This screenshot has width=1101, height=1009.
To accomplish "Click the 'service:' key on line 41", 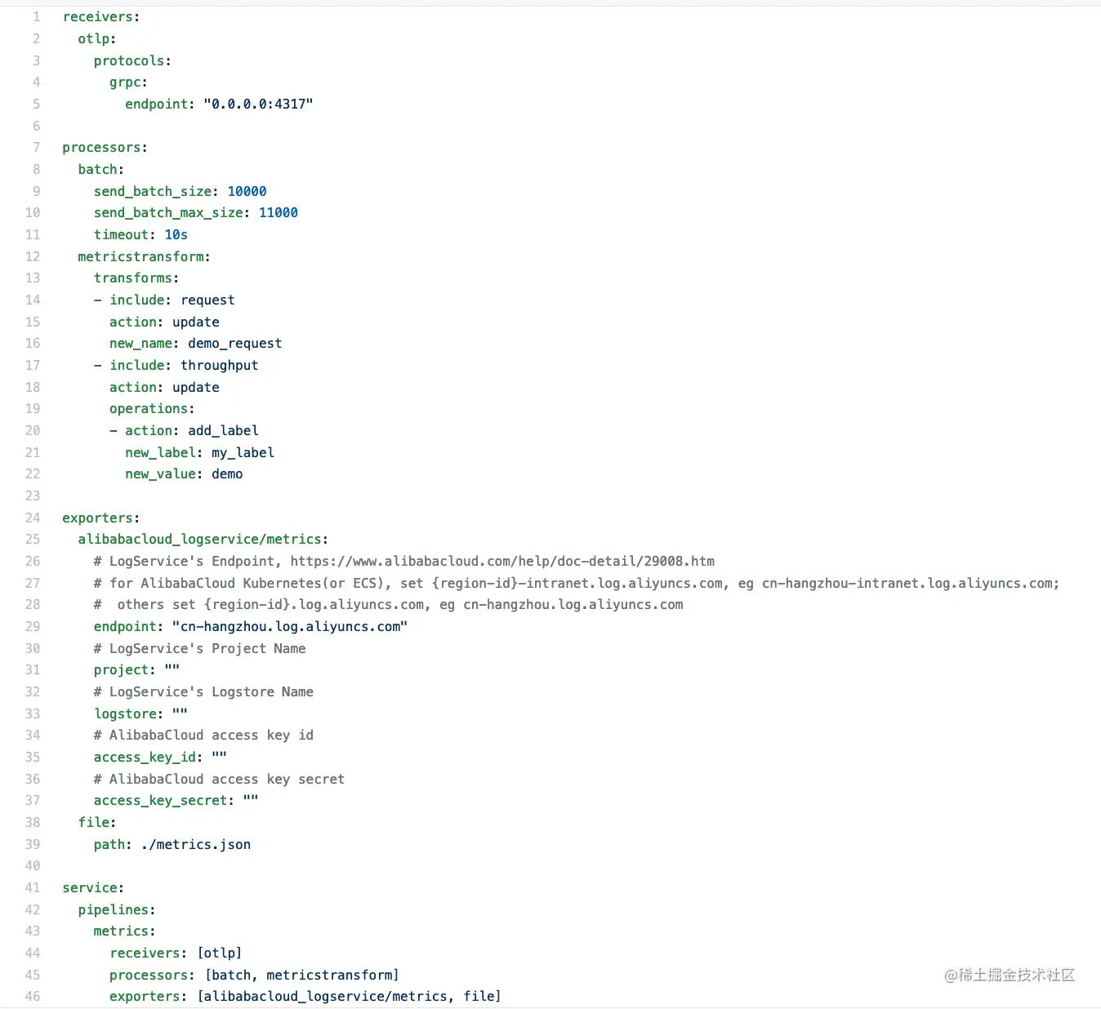I will 93,887.
